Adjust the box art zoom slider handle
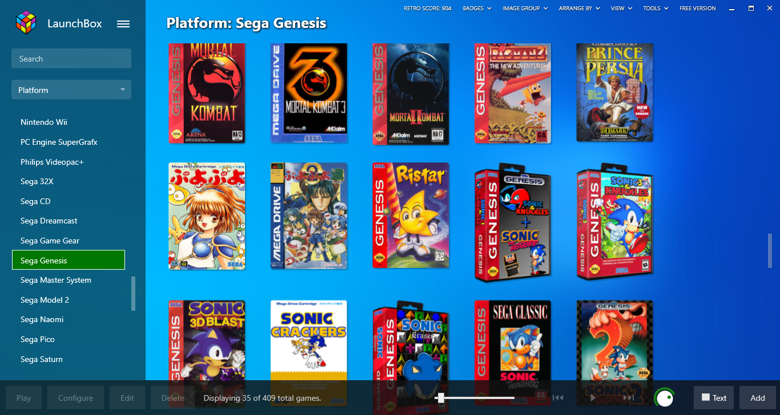Screen dimensions: 780x415 pos(441,398)
